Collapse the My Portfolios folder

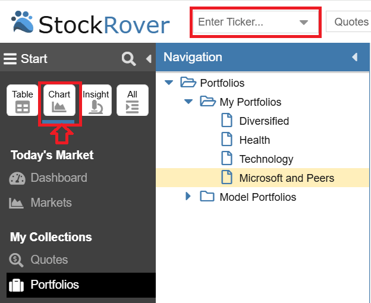pyautogui.click(x=189, y=102)
